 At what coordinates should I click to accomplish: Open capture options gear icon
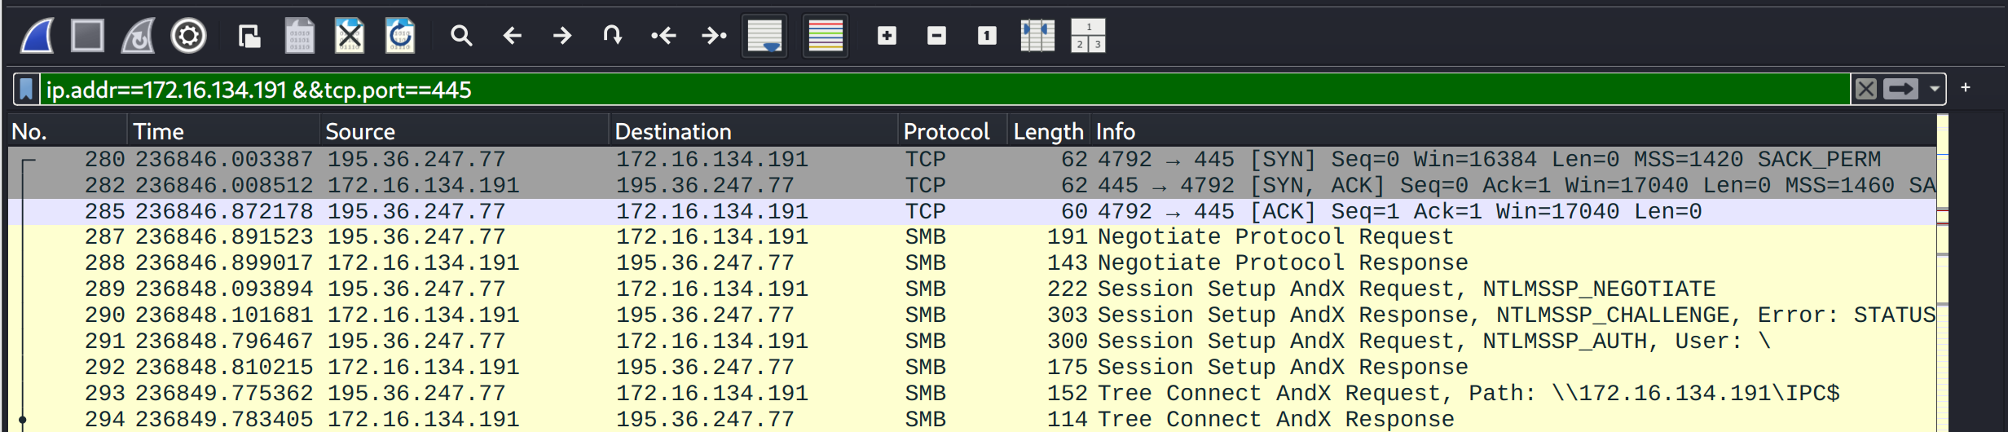(x=188, y=36)
